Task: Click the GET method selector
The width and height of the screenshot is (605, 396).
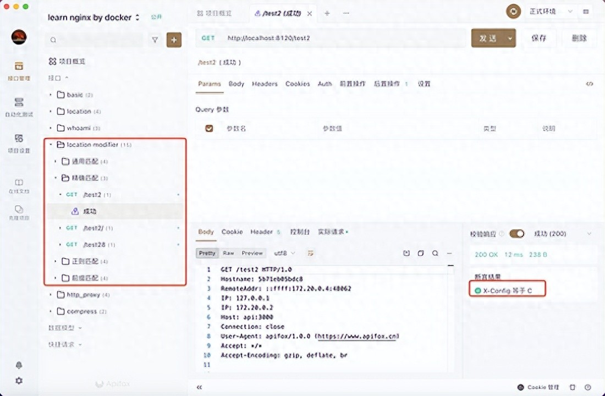Action: (208, 38)
